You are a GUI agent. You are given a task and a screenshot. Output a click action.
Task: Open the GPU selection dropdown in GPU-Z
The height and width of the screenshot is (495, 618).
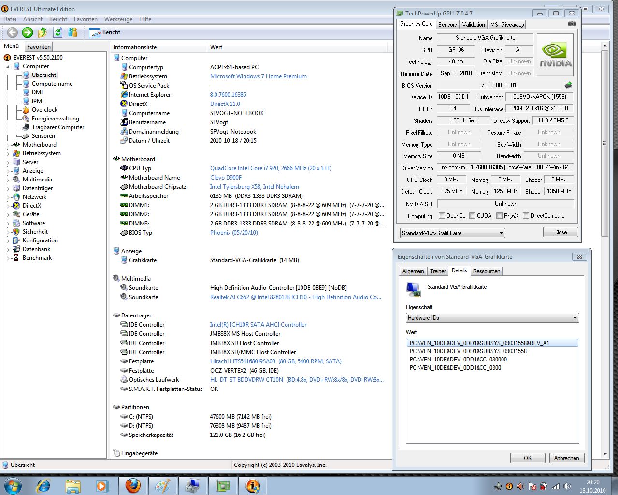pos(452,233)
